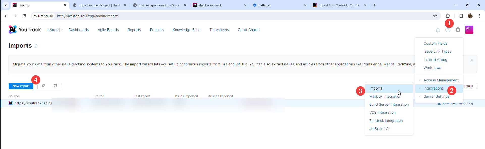485x149 pixels.
Task: Click the browser address bar
Action: [227, 16]
